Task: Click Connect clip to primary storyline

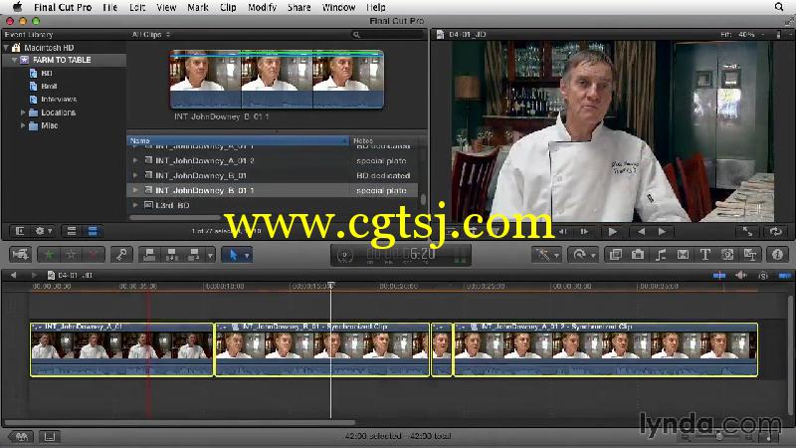Action: [149, 255]
